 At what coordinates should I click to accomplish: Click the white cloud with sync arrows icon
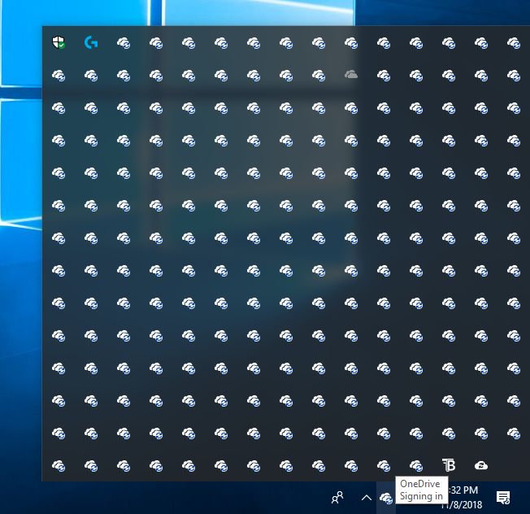(481, 466)
